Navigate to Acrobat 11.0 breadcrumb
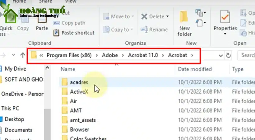255x140 pixels. pos(143,55)
